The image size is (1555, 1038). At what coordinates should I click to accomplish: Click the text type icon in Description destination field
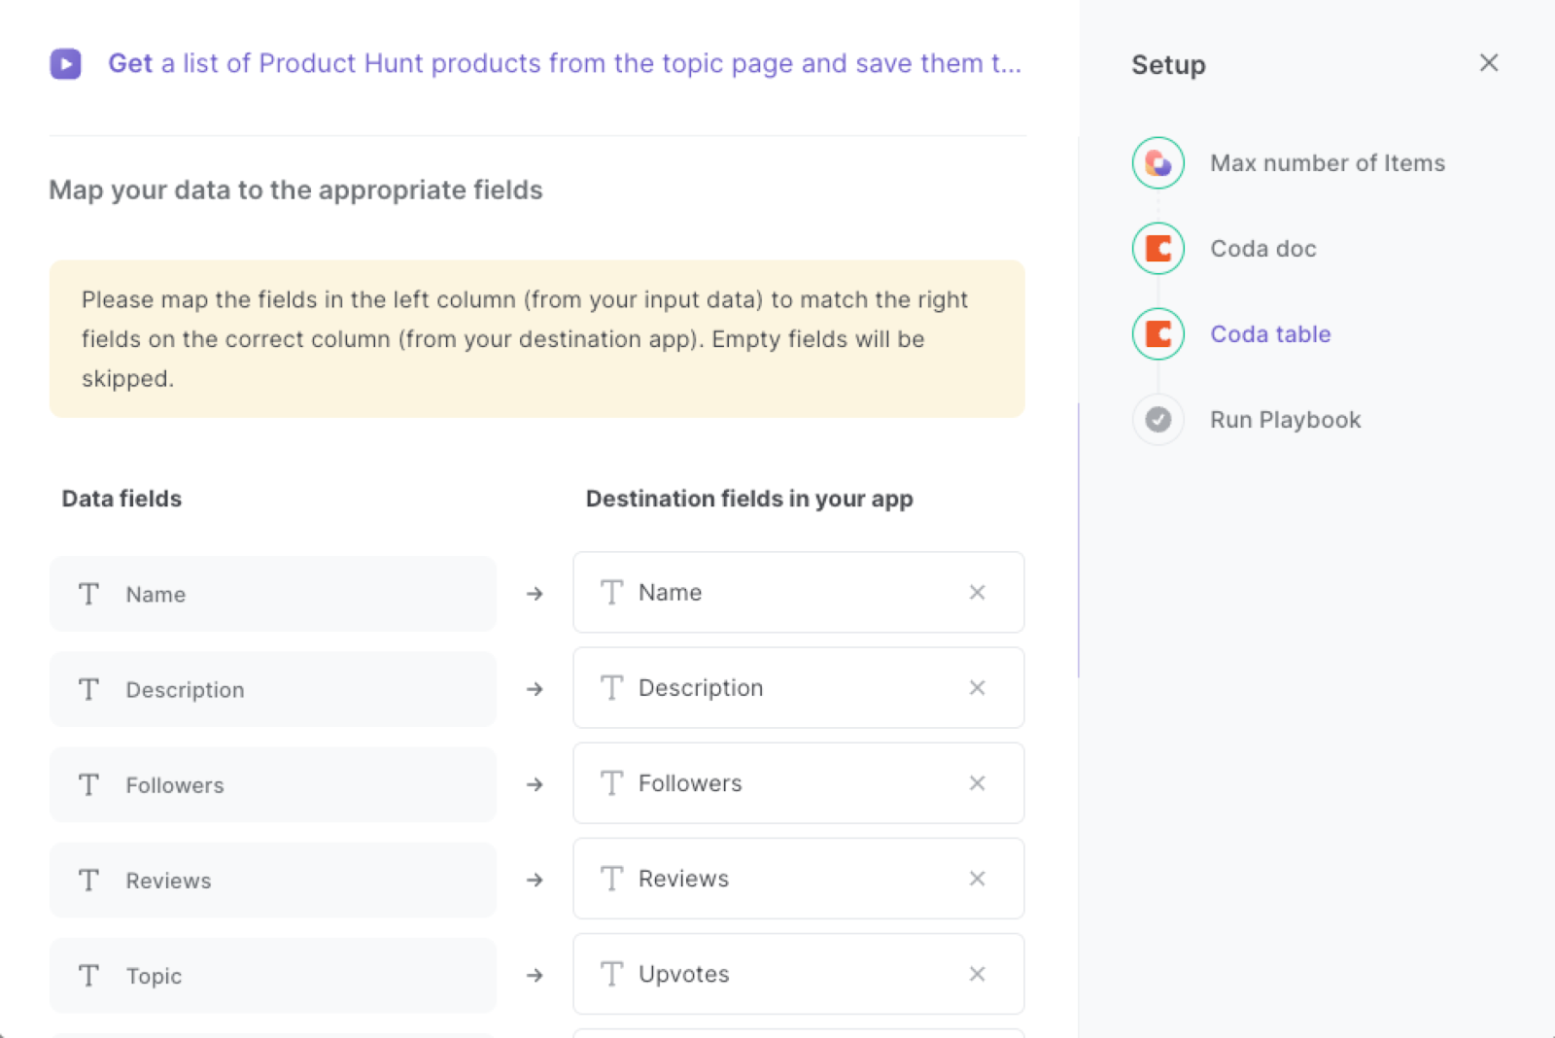[x=611, y=687]
